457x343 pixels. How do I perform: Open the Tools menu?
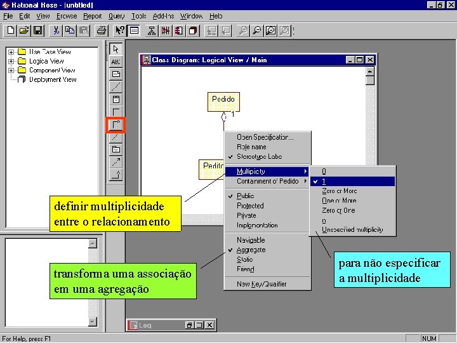coord(139,16)
